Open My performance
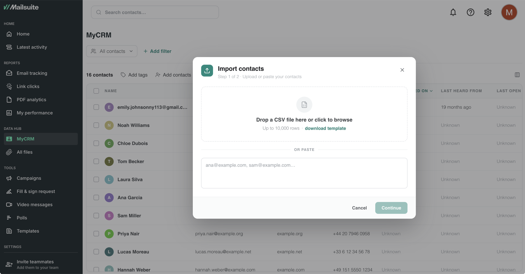The width and height of the screenshot is (525, 274). (x=41, y=113)
